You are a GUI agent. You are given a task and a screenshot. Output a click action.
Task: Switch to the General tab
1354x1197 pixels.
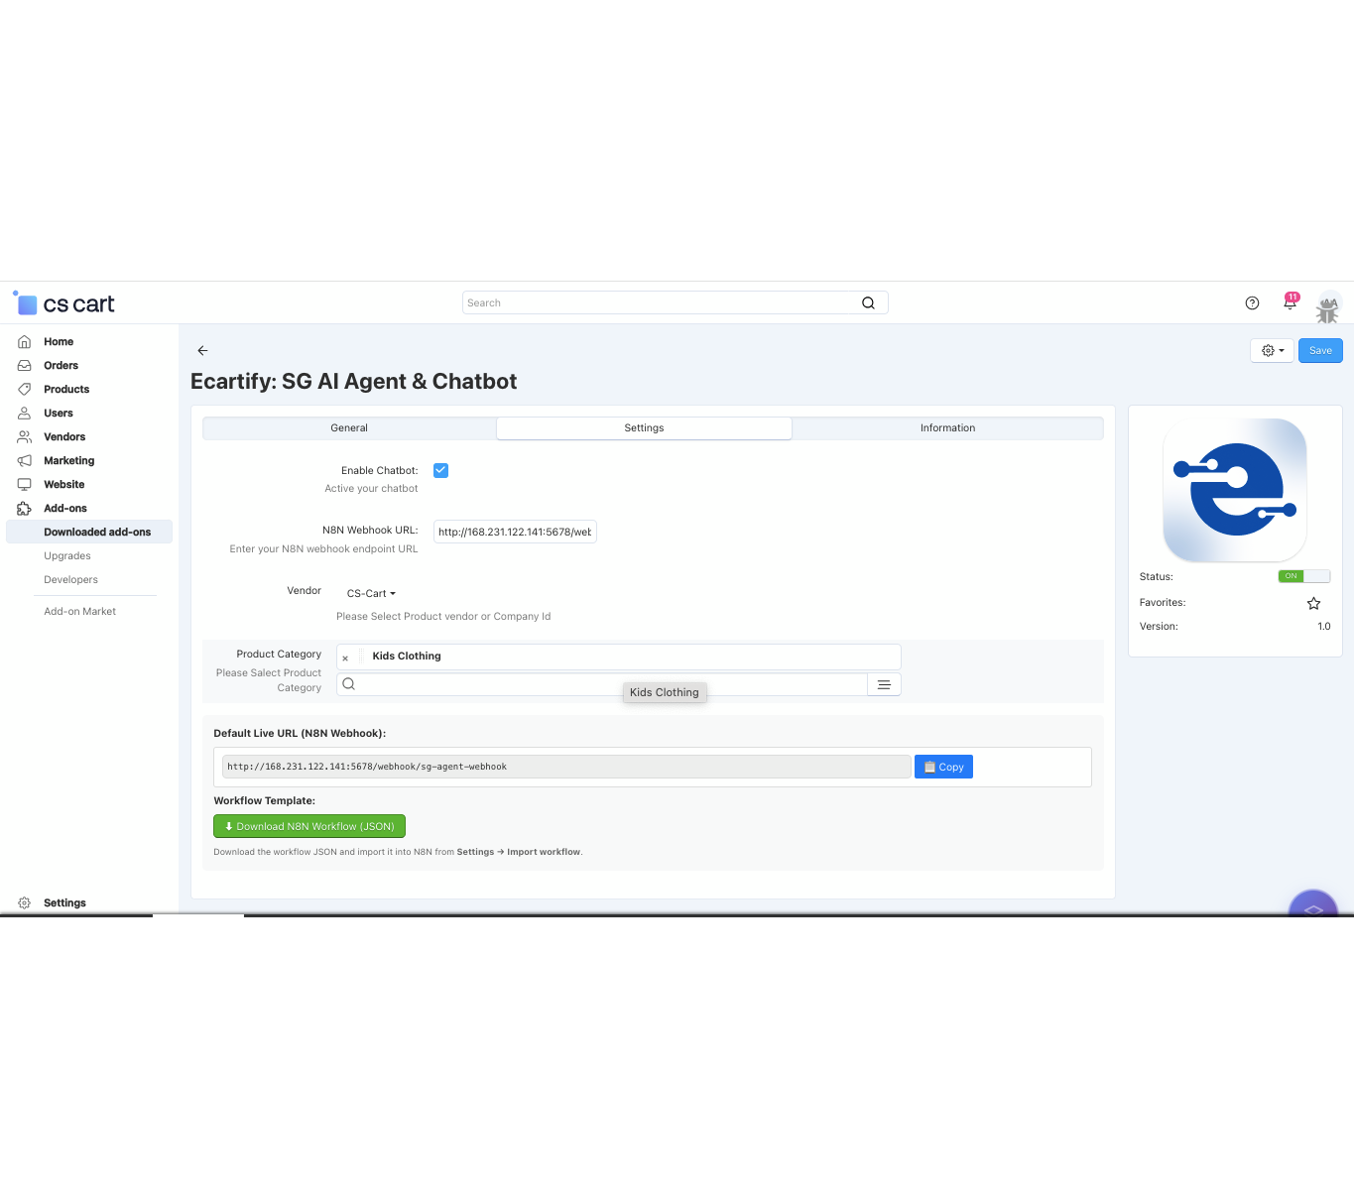click(349, 428)
